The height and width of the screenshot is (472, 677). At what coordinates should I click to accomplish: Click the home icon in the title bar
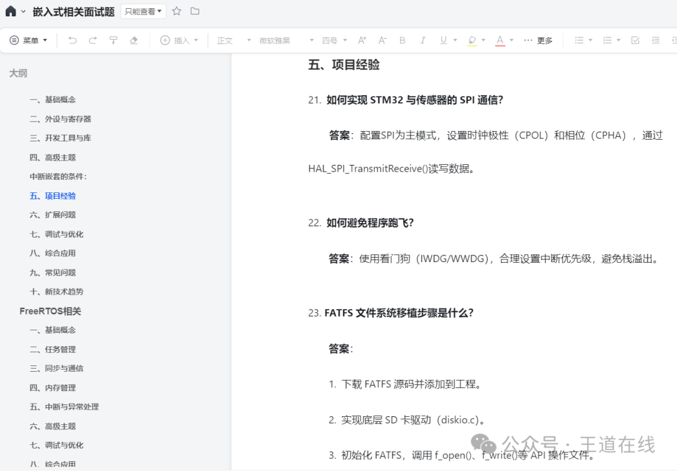point(11,11)
